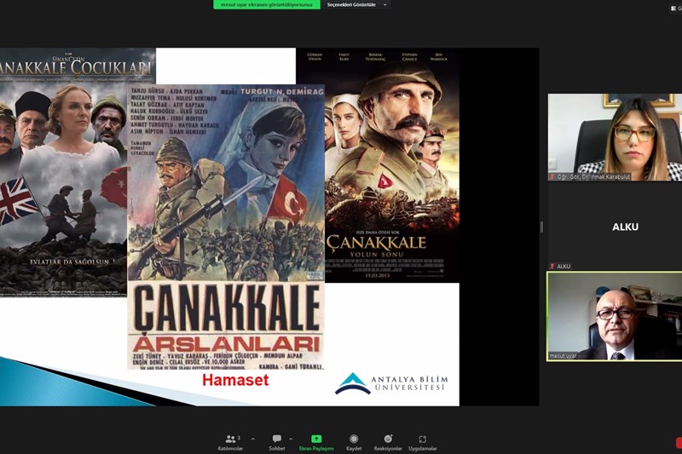The image size is (682, 454).
Task: Click the Çanakkale Arslanları poster in the shared slide
Action: (226, 227)
